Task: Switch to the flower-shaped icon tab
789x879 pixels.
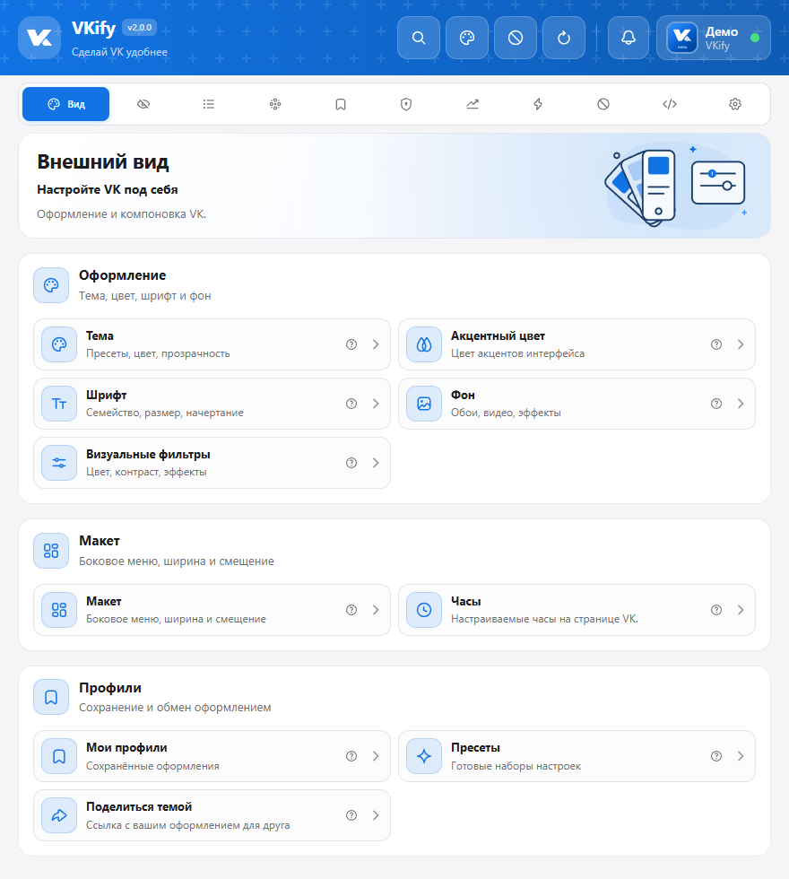Action: 275,104
